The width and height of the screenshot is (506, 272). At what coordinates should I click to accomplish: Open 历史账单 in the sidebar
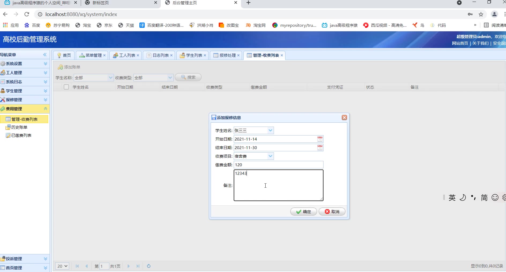point(19,127)
